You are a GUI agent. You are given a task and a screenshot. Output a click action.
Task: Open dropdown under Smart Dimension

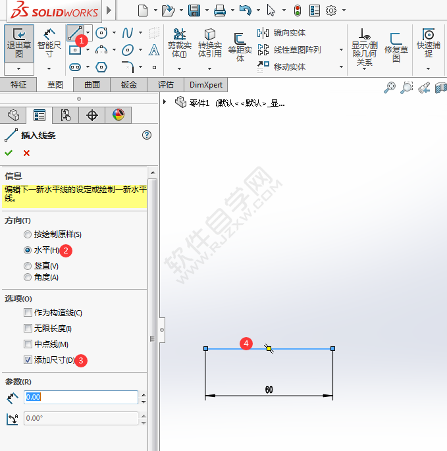click(x=49, y=68)
